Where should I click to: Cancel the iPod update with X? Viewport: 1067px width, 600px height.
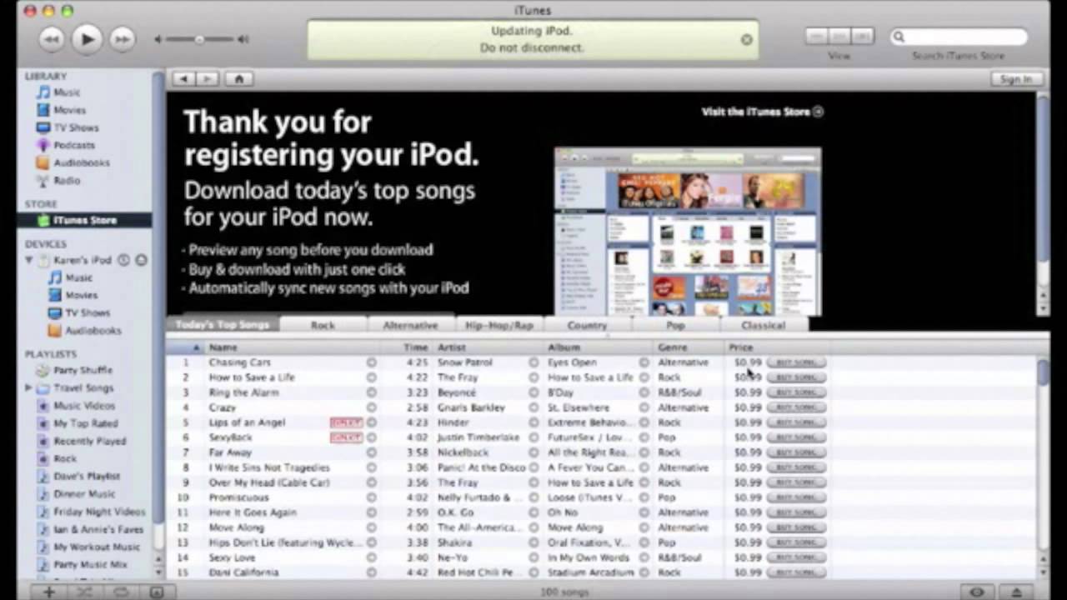pyautogui.click(x=746, y=39)
